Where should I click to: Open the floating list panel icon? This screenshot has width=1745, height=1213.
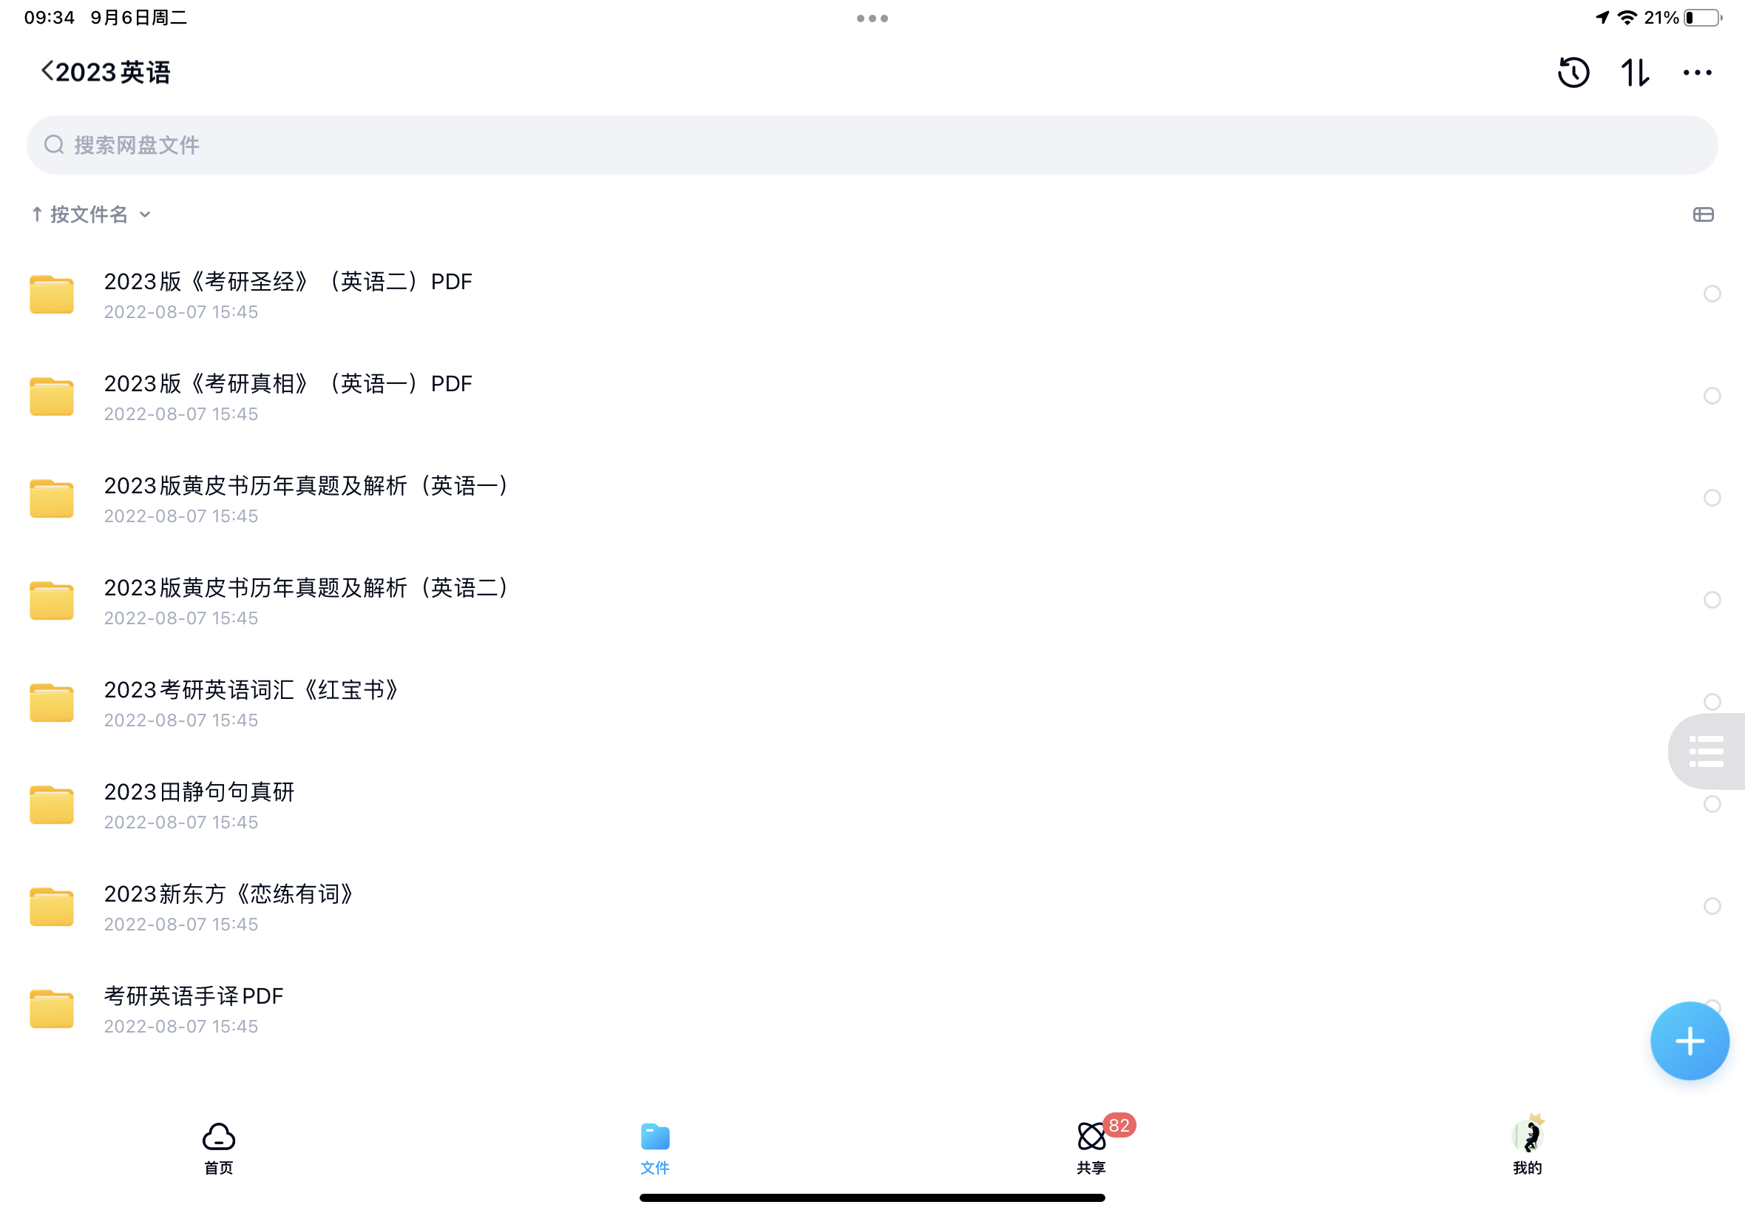(1706, 751)
